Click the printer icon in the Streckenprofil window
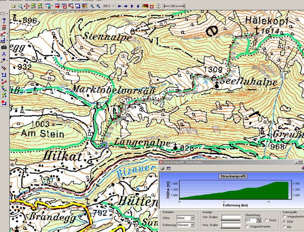 [162, 168]
